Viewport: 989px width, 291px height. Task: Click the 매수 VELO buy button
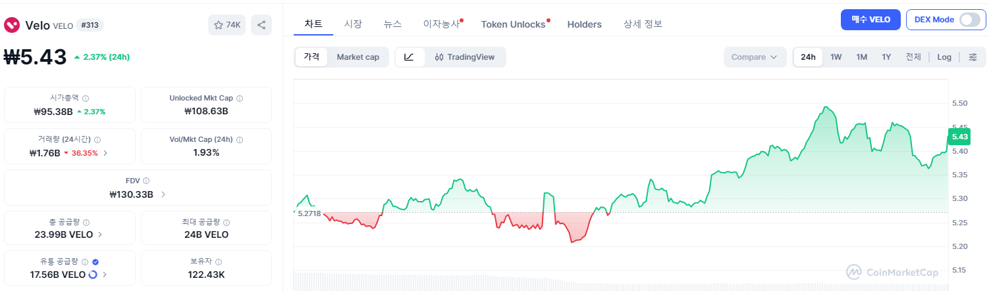(870, 20)
